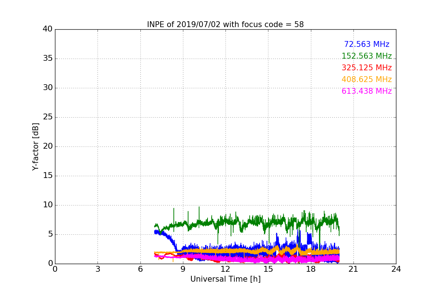Click the y-axis tick value 10
Screen dimensions: 440x293
[48, 205]
